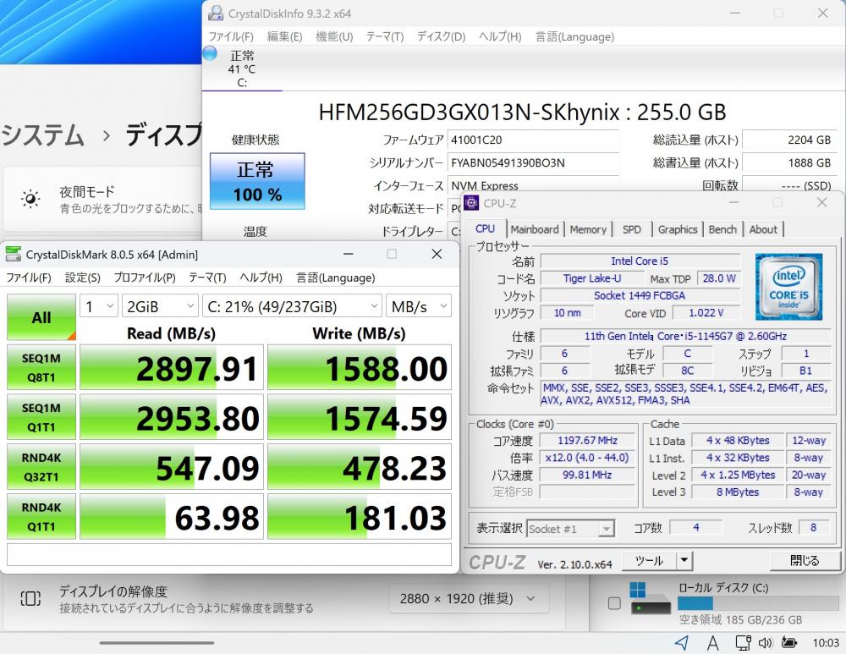Switch to the Mainboard tab in CPU-Z

click(x=535, y=229)
